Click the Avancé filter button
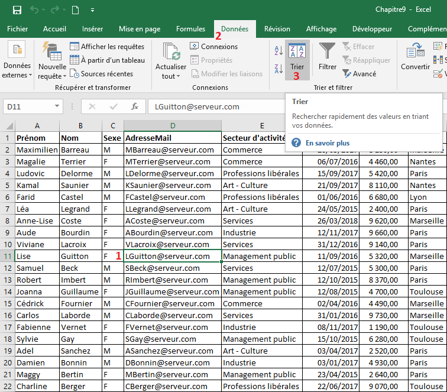 coord(359,74)
